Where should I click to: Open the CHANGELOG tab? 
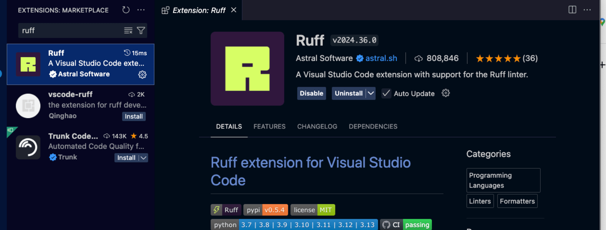coord(317,126)
